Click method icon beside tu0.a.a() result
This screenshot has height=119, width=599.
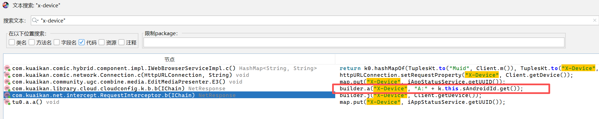point(7,102)
